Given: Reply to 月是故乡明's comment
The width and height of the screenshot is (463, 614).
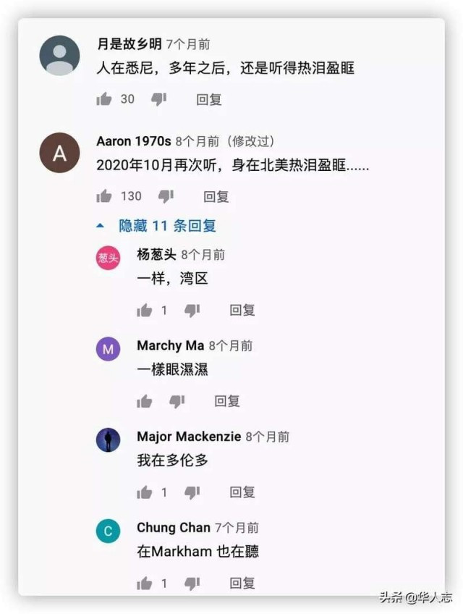Looking at the screenshot, I should point(209,99).
